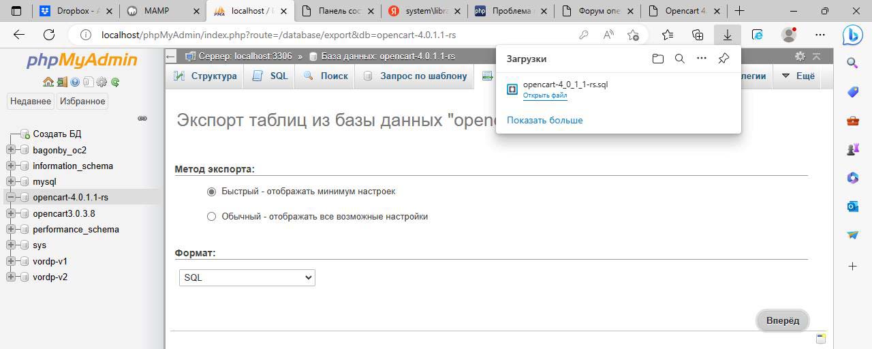Pin the downloads panel
Image resolution: width=872 pixels, height=349 pixels.
pyautogui.click(x=723, y=59)
